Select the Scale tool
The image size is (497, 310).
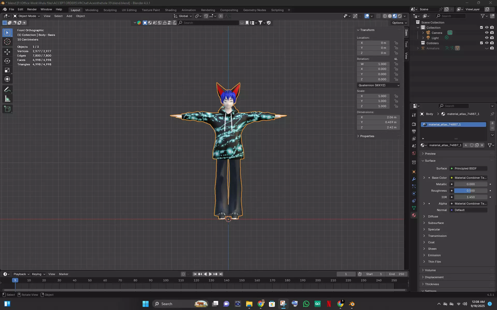(7, 70)
